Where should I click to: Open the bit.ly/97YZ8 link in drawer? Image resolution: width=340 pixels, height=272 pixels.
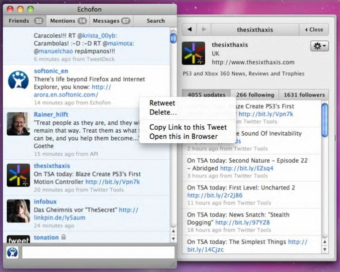coord(242,222)
